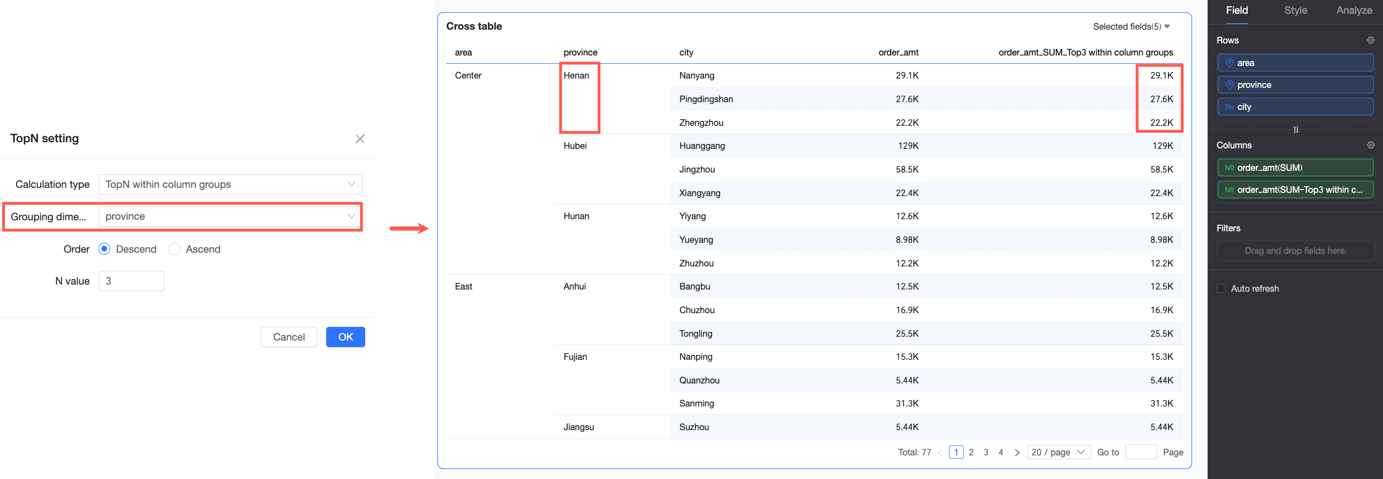1383x479 pixels.
Task: Click the Huanggang city cell
Action: pos(702,146)
